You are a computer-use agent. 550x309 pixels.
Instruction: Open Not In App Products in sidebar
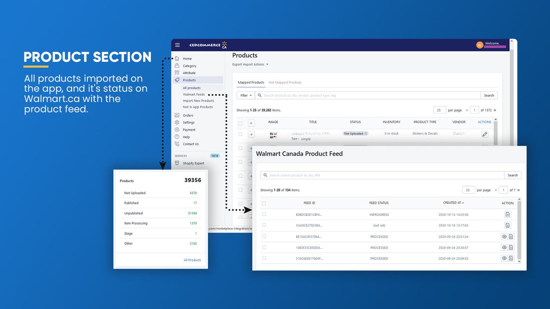click(x=198, y=107)
